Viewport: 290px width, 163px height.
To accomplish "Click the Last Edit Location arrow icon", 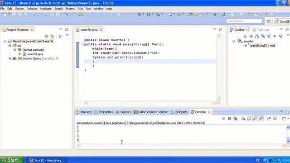I will coord(250,14).
